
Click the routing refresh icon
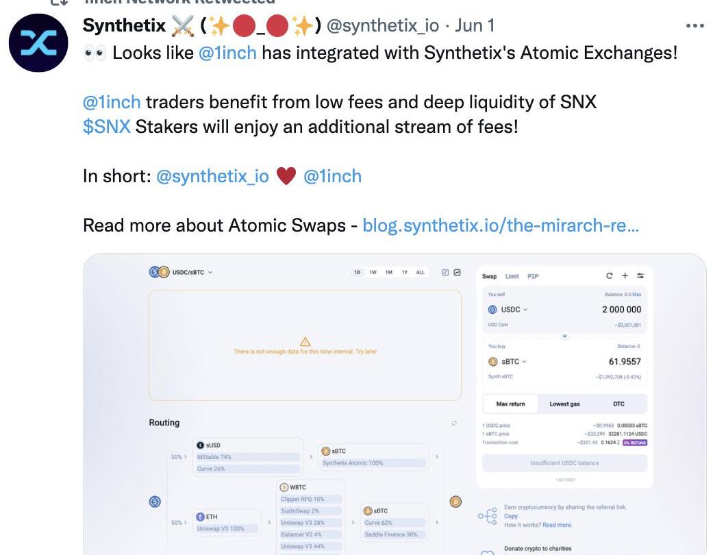454,423
